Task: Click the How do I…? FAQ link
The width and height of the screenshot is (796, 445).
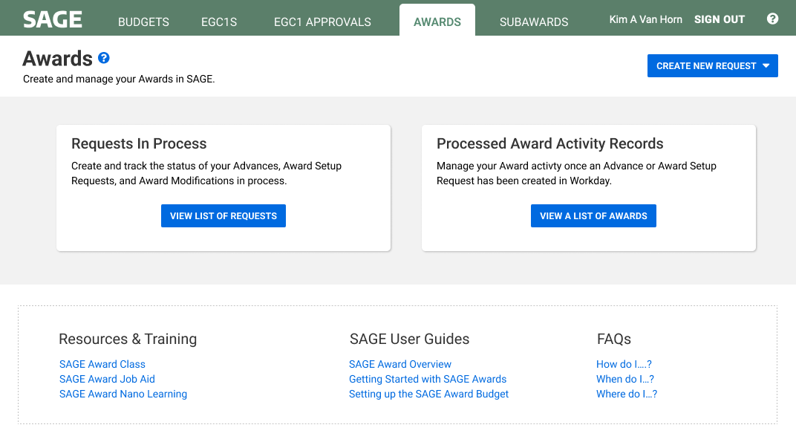Action: pyautogui.click(x=624, y=364)
